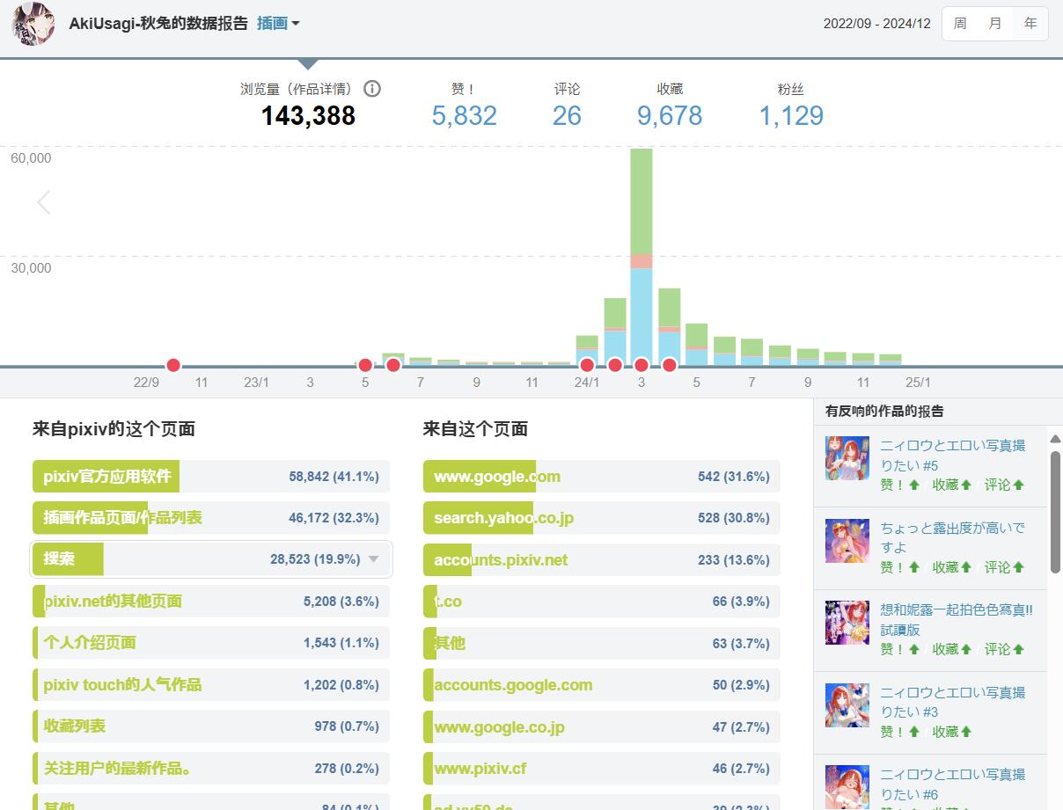The height and width of the screenshot is (810, 1063).
Task: Click the blue segment of the tallest bar
Action: click(641, 315)
